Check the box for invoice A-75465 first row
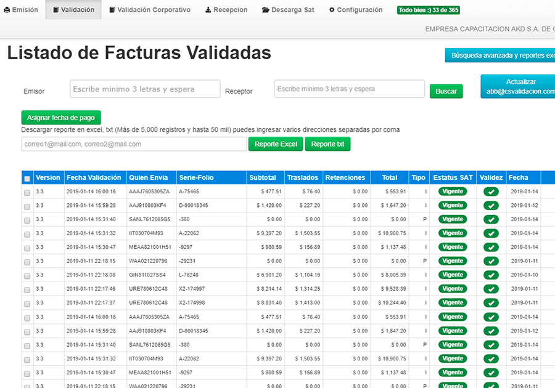Image resolution: width=555 pixels, height=388 pixels. [x=27, y=192]
